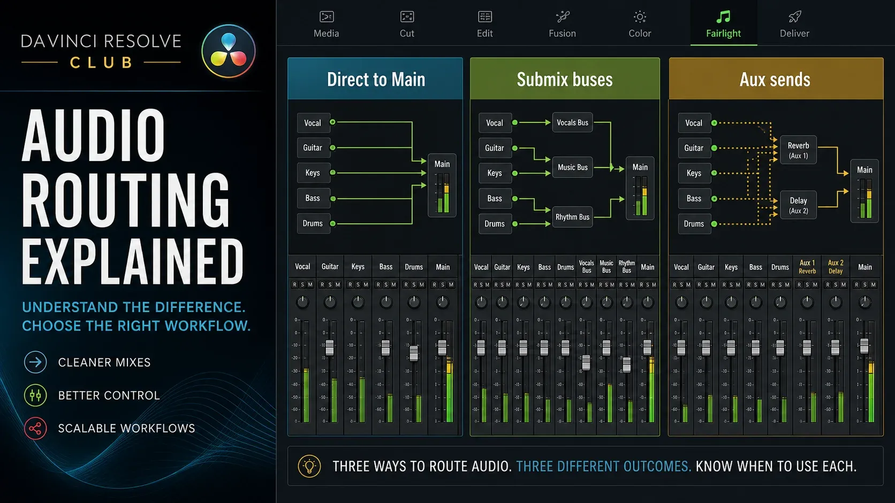Screen dimensions: 895x503
Task: Click the Vocal pan knob in Direct to Main mixer
Action: point(302,302)
